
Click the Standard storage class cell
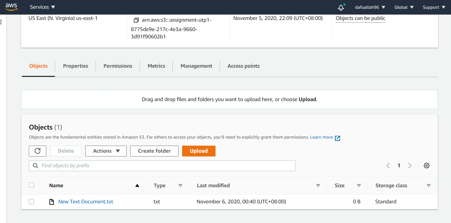click(386, 202)
